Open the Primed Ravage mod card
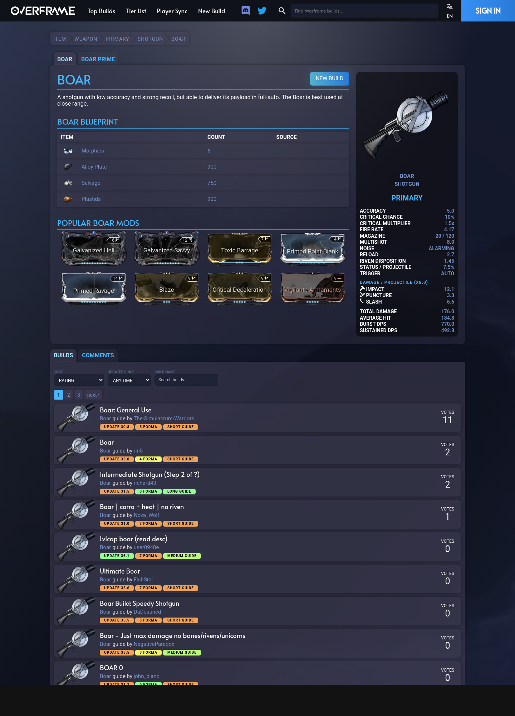Viewport: 515px width, 716px height. [94, 288]
